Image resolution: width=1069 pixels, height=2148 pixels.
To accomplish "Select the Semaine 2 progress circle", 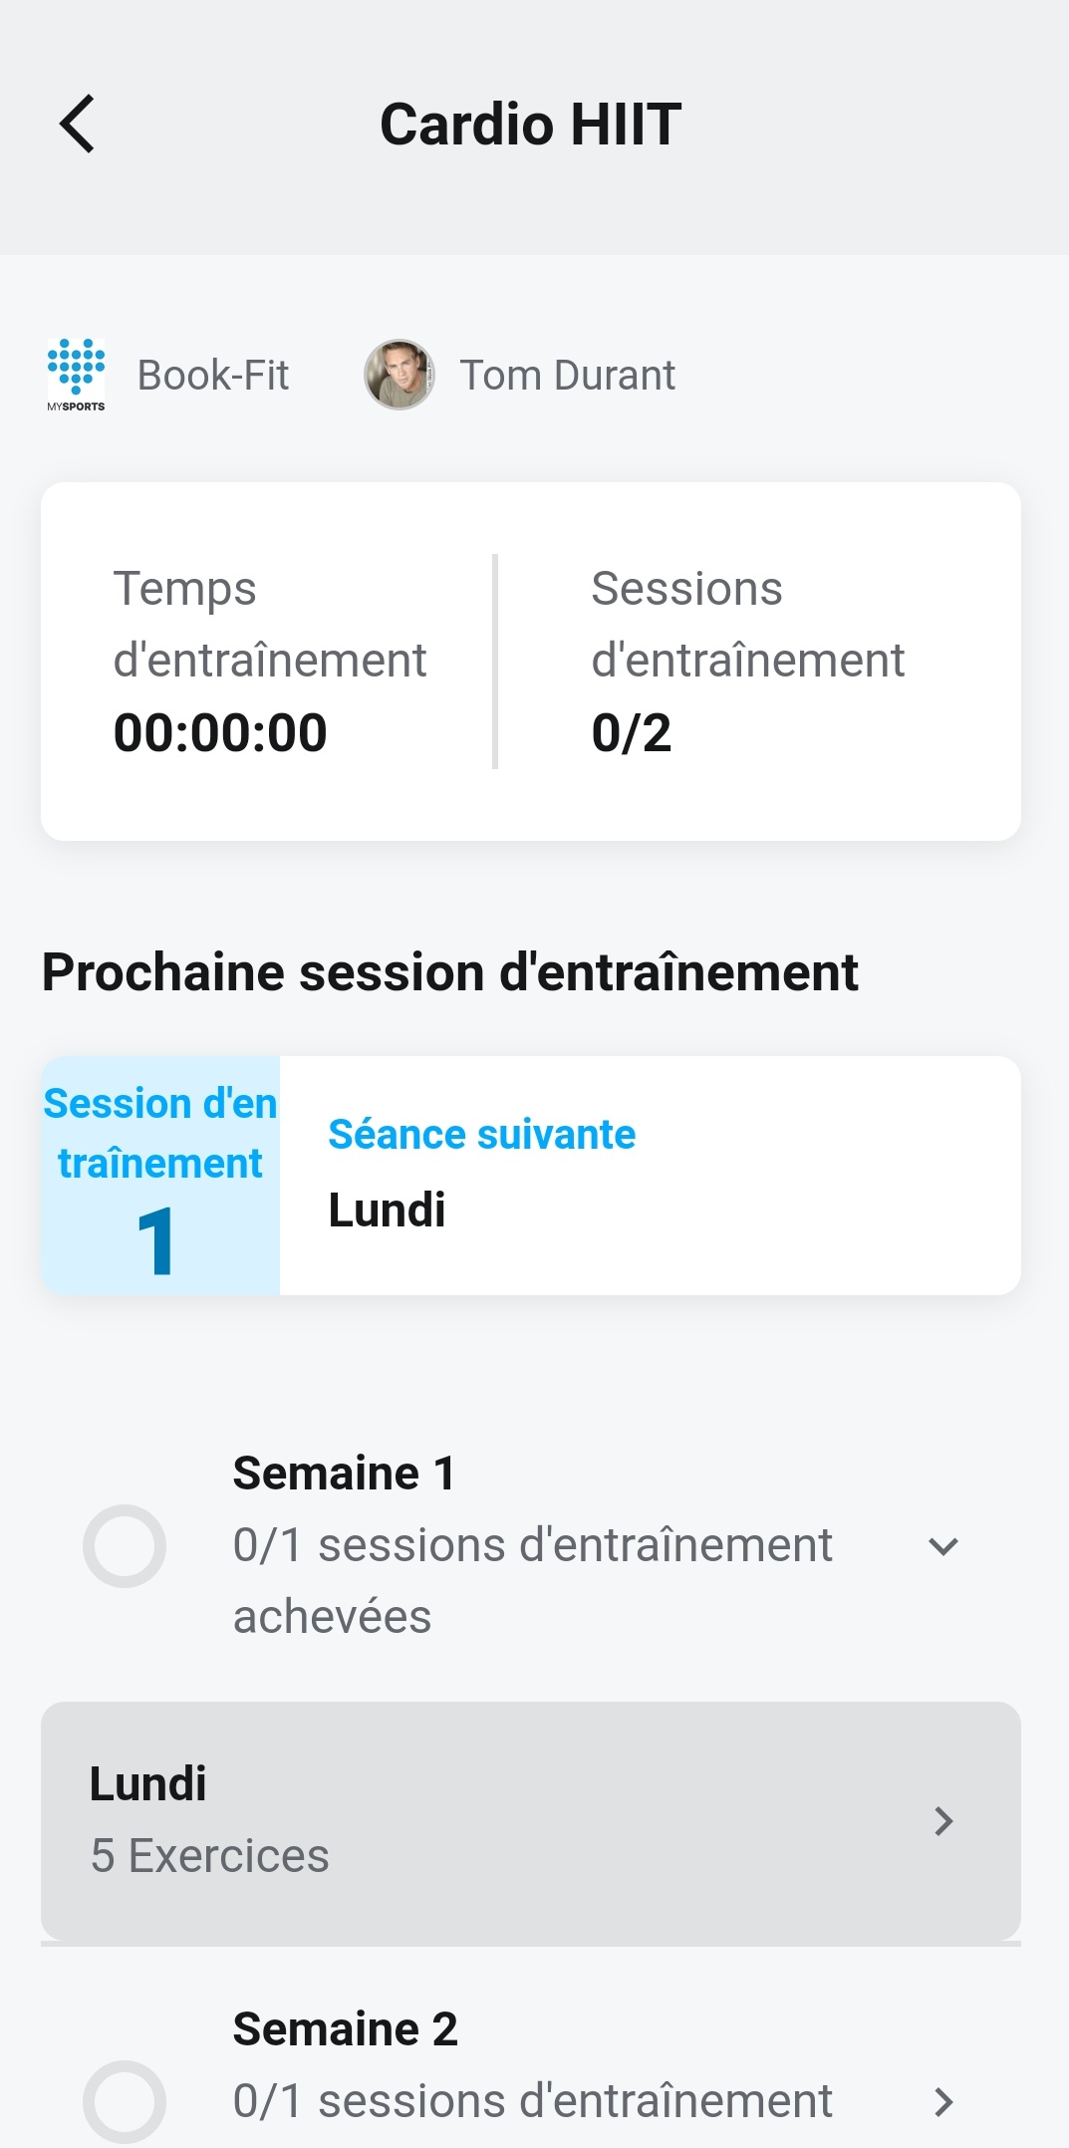I will pos(125,2101).
